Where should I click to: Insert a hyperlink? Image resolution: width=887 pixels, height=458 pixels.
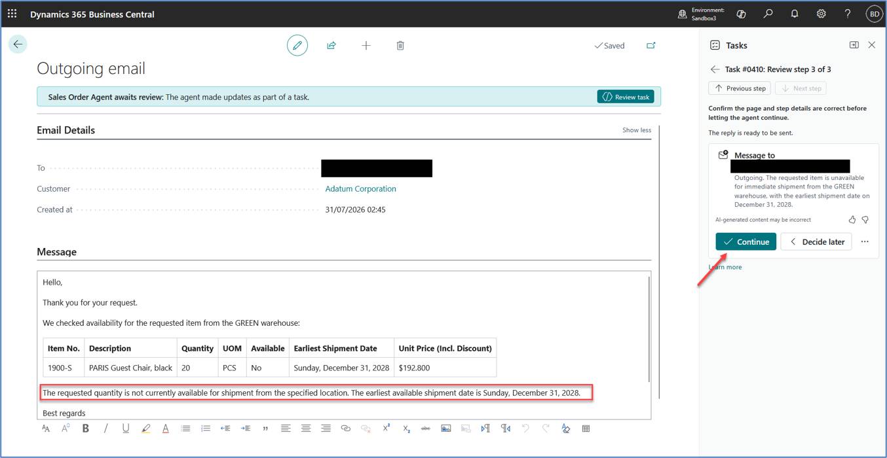pyautogui.click(x=346, y=429)
